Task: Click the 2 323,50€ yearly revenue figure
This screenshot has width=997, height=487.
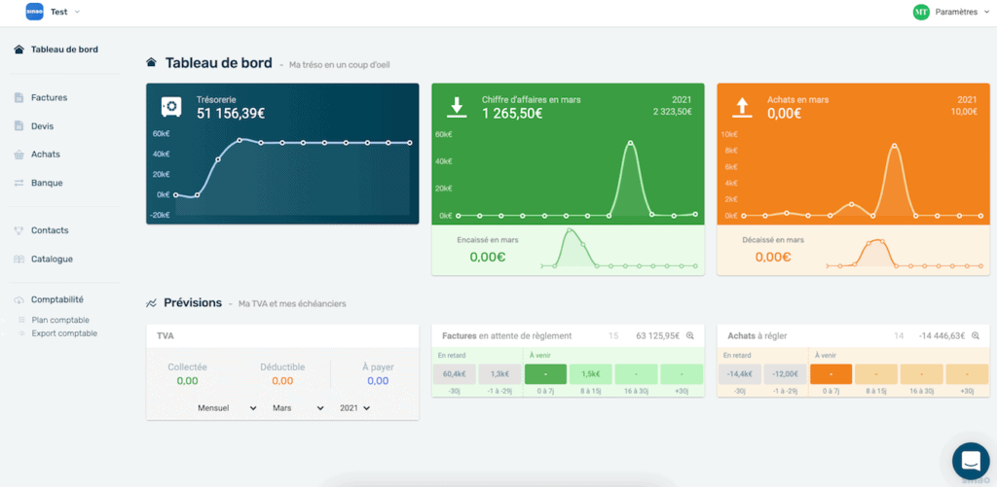Action: [672, 112]
